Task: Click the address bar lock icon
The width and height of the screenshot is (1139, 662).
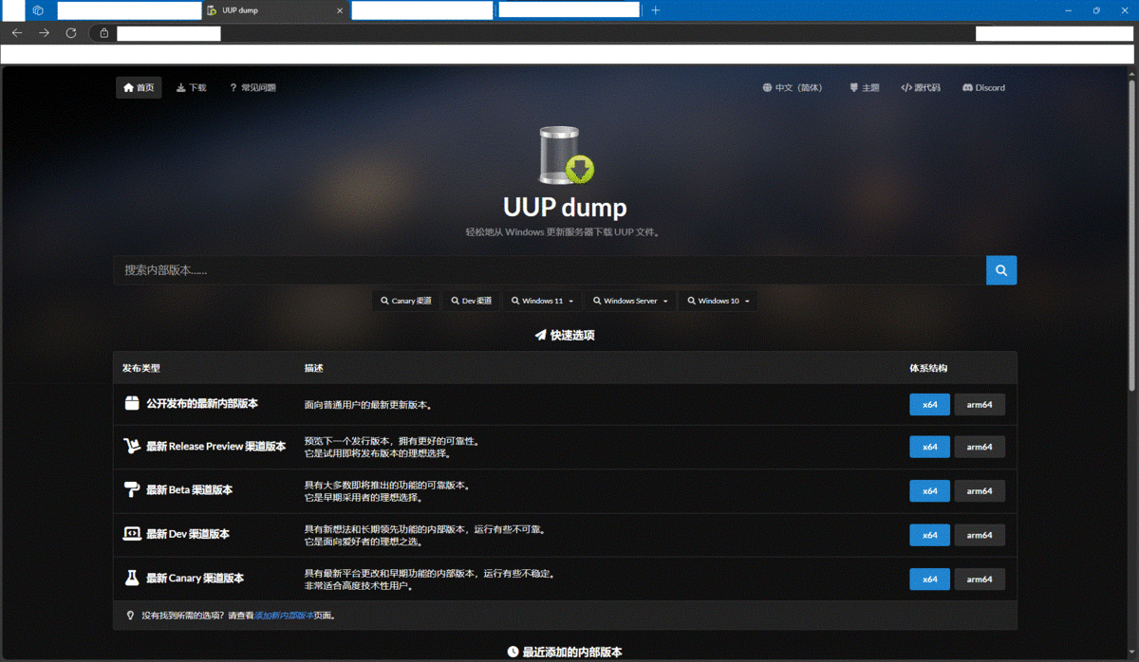Action: pyautogui.click(x=103, y=33)
